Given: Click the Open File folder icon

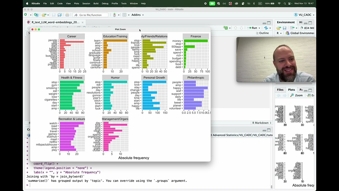Looking at the screenshot, I should tap(44, 15).
